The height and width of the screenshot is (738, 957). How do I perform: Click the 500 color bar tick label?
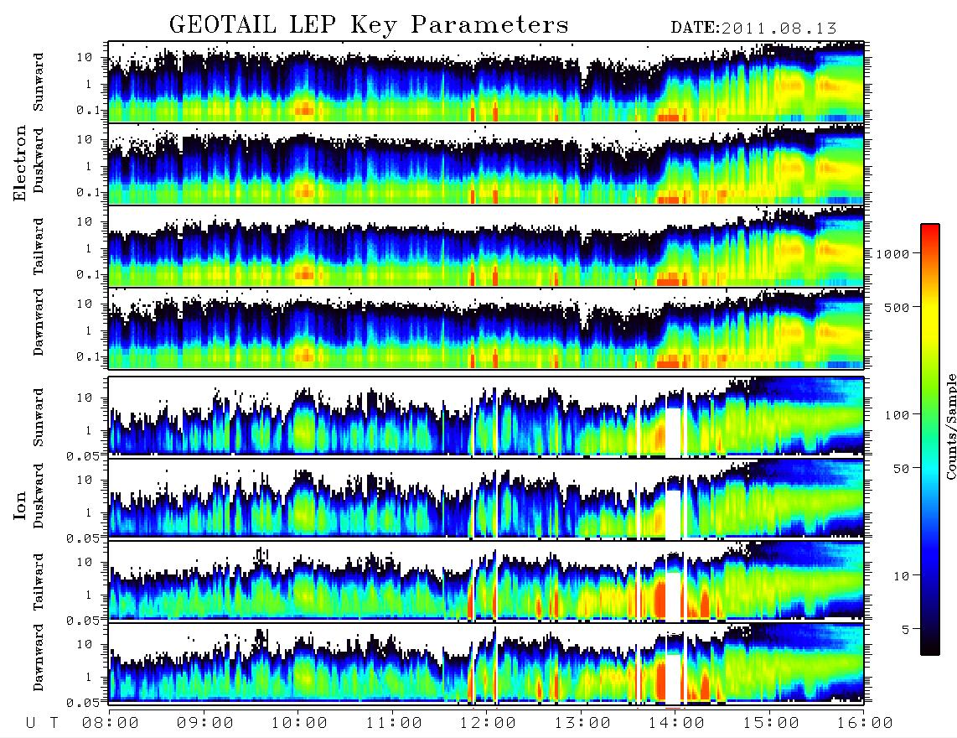[x=898, y=307]
